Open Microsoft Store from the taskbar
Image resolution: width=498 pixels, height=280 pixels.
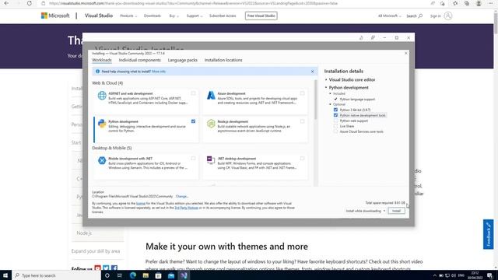tap(158, 275)
